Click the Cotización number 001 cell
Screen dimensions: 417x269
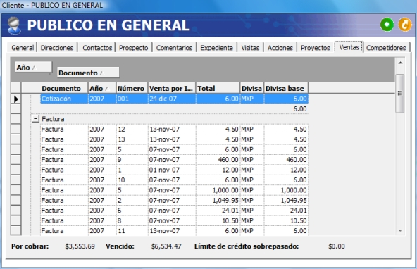tap(132, 99)
